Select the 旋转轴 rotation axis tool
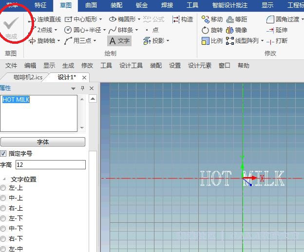 (42, 41)
